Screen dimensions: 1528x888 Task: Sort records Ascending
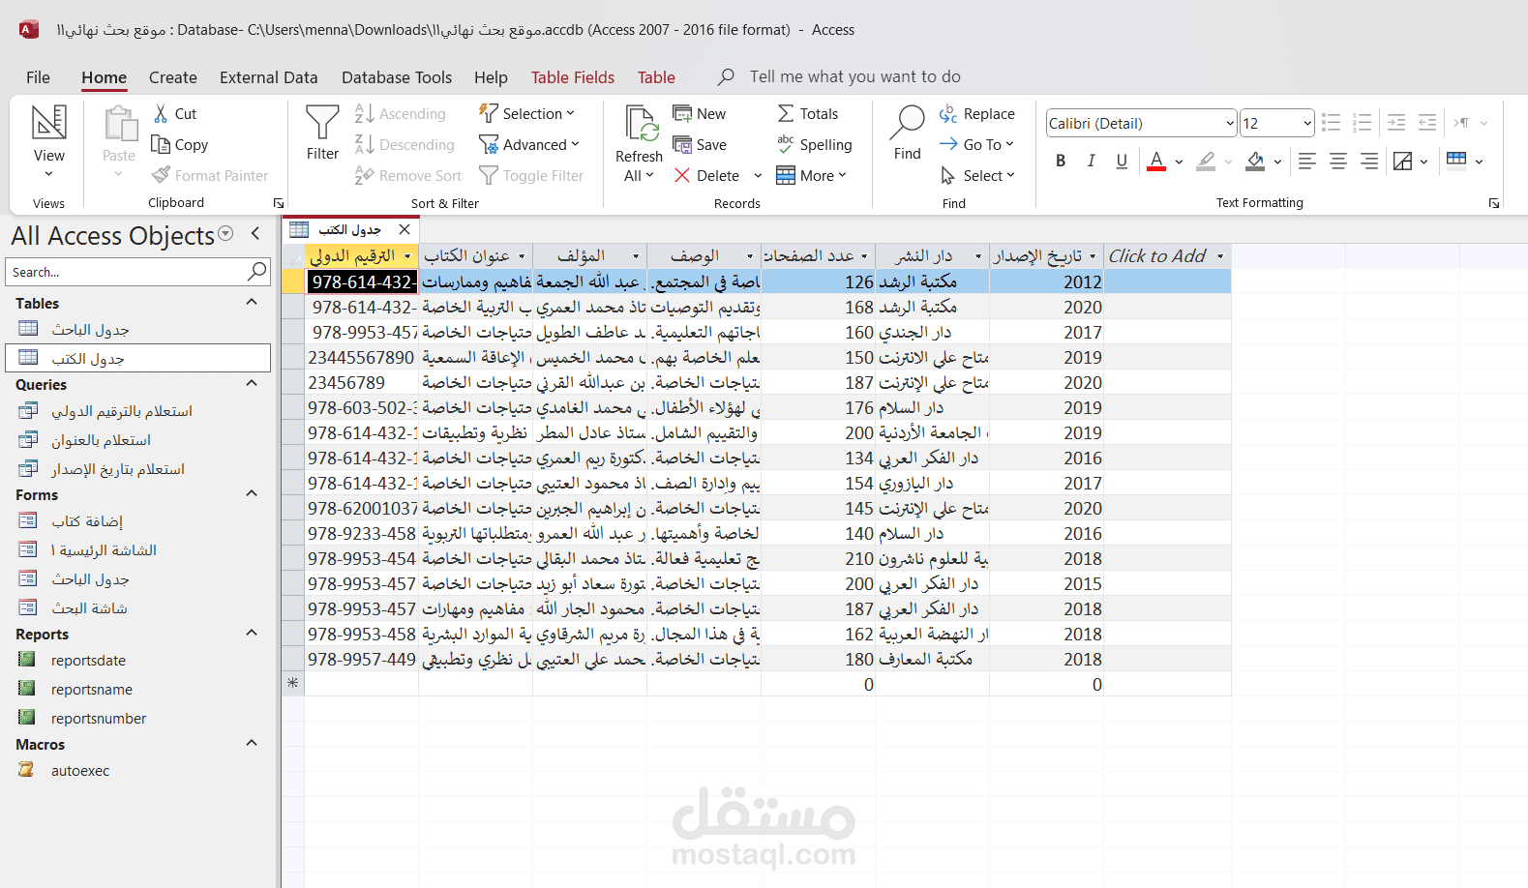coord(400,114)
